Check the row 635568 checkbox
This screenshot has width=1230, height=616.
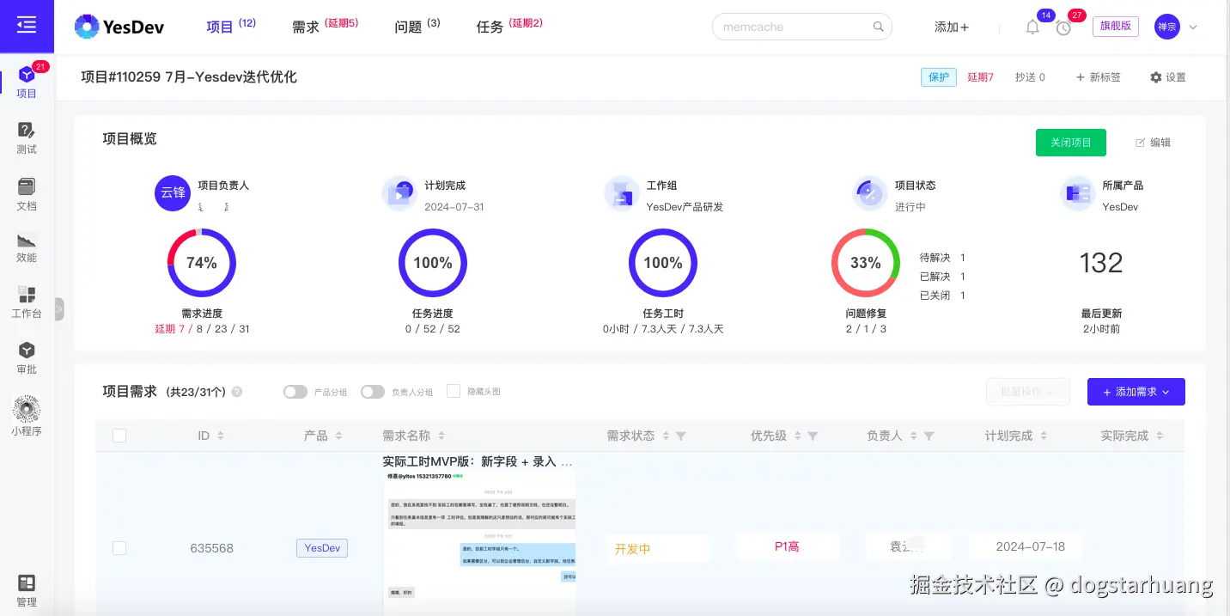click(x=119, y=548)
